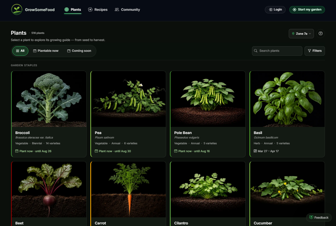The width and height of the screenshot is (336, 226).
Task: Click '6 varieties' on Pea card
Action: pos(131,144)
